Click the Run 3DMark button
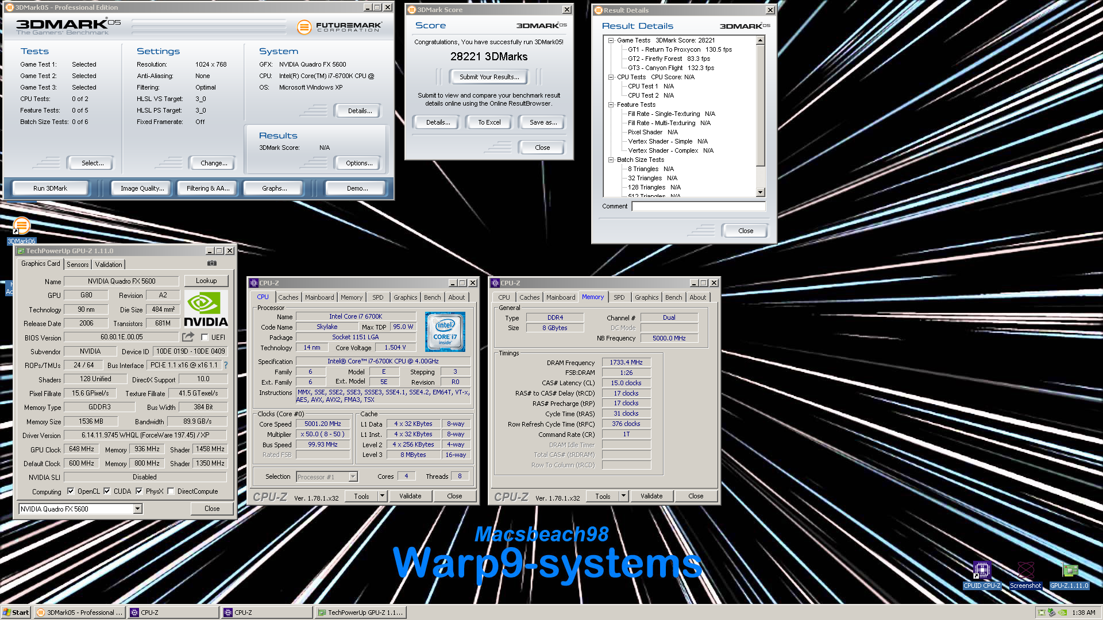1103x620 pixels. (x=51, y=188)
